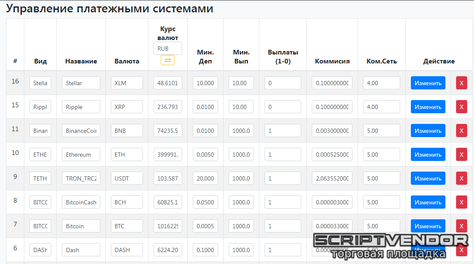Edit the Bitcoin name field
The height and width of the screenshot is (264, 474).
pos(81,226)
